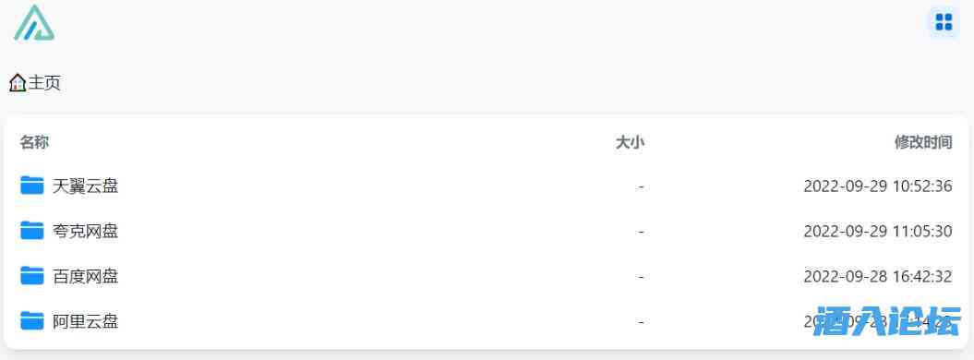Open the 天翼云盘 folder name
Image resolution: width=974 pixels, height=360 pixels.
pyautogui.click(x=85, y=186)
